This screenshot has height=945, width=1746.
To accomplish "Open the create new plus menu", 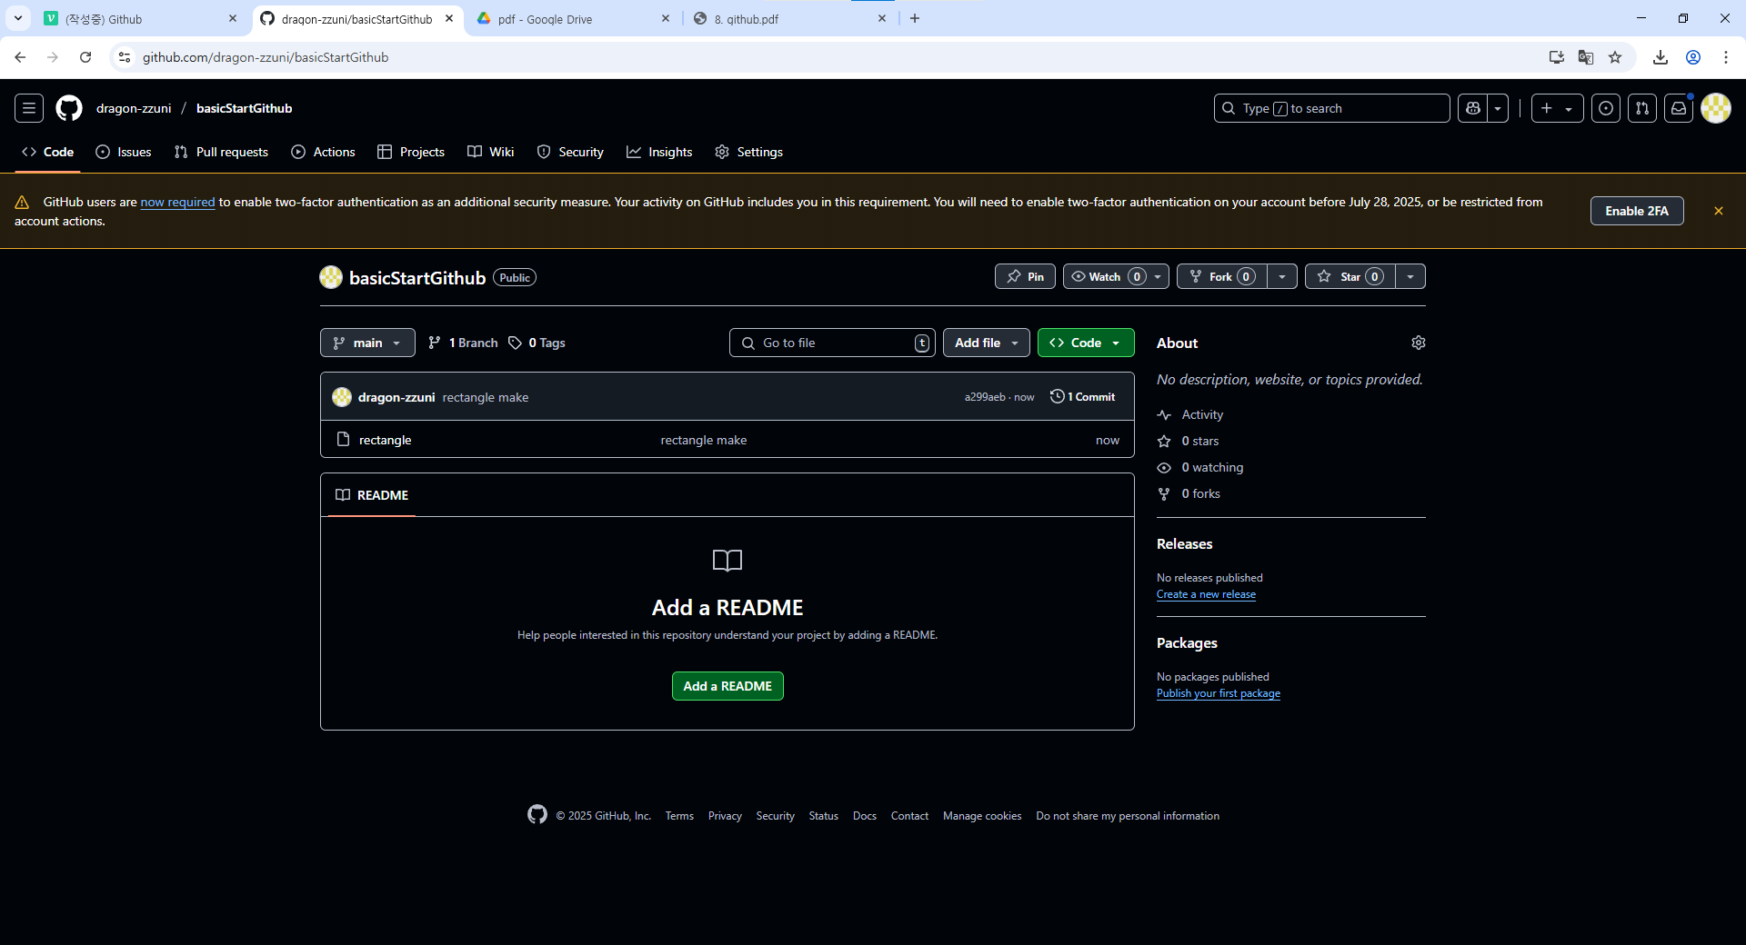I will point(1557,108).
